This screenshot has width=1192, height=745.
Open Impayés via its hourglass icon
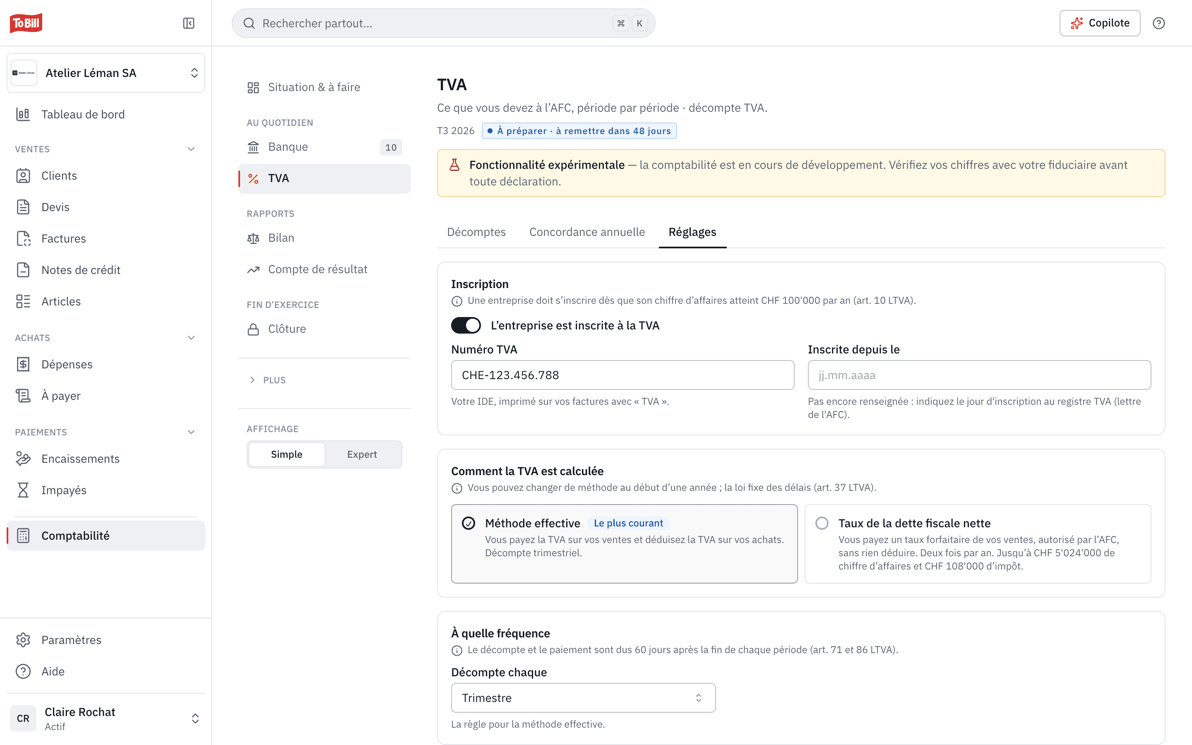point(23,490)
